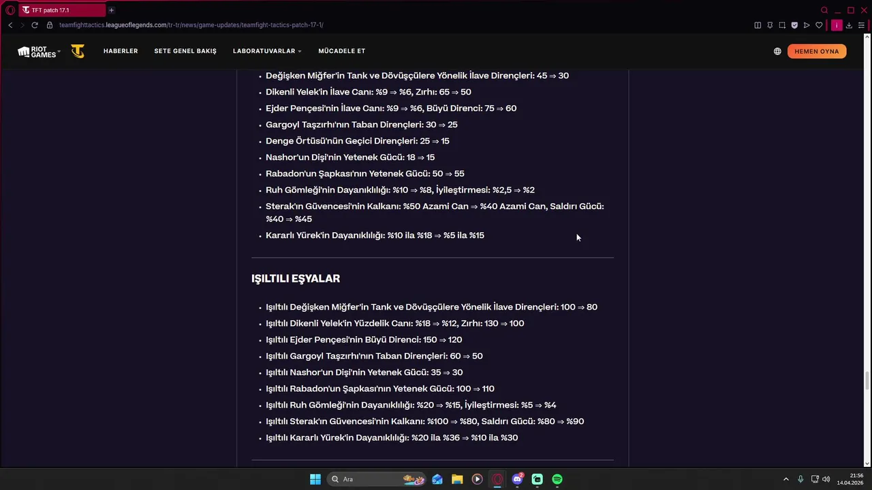Click the Opera taskbar icon
This screenshot has width=872, height=490.
click(497, 479)
